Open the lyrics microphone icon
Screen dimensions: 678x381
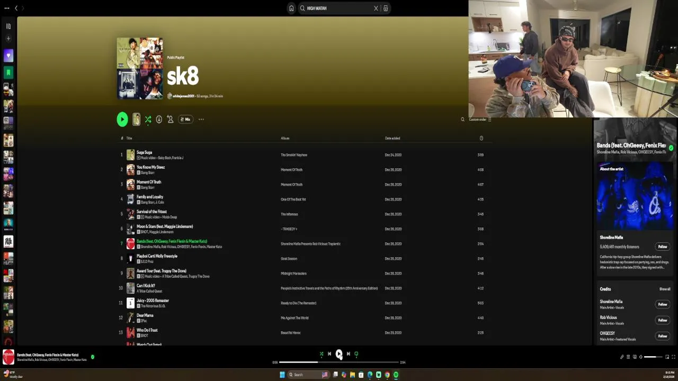(x=622, y=357)
